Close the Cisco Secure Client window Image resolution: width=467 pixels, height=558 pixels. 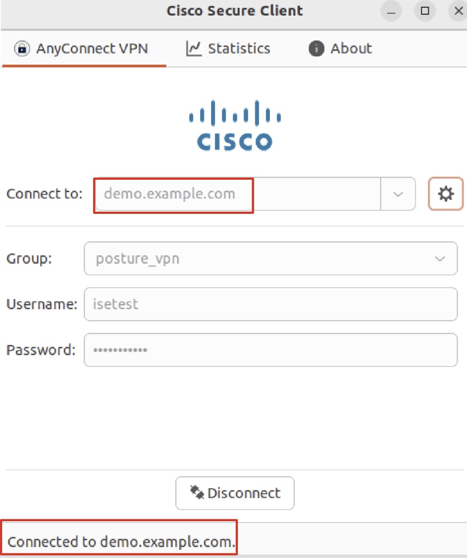pos(458,11)
